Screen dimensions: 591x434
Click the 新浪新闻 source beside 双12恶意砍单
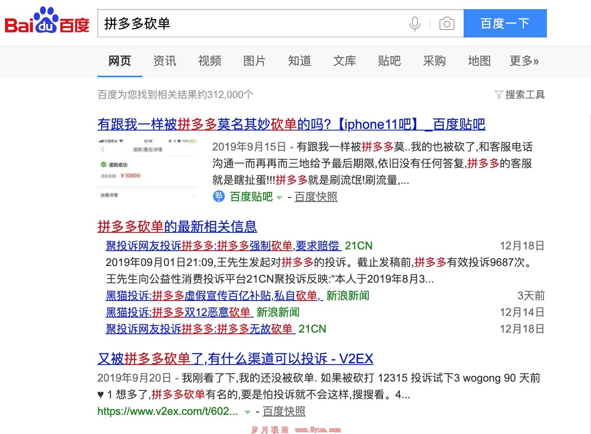pyautogui.click(x=278, y=312)
